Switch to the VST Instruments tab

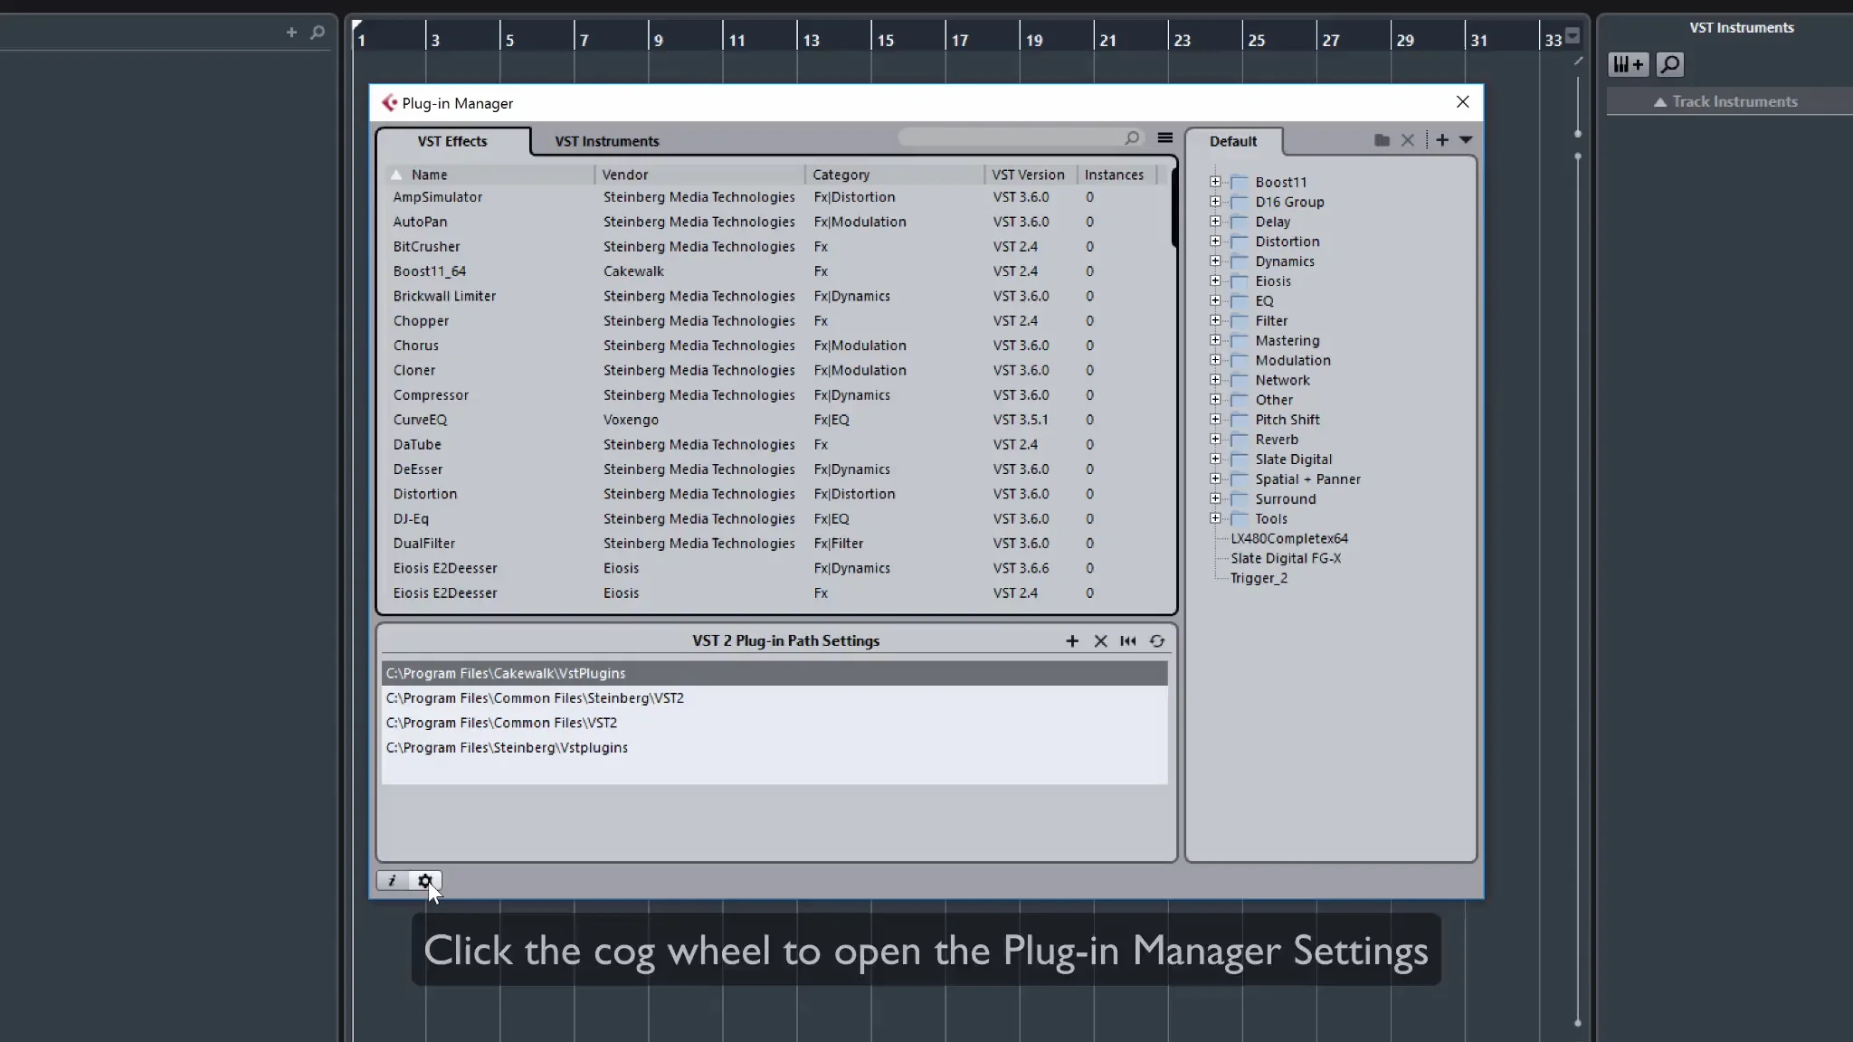coord(606,141)
